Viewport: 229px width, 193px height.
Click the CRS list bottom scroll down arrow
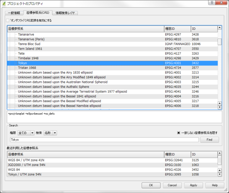coord(219,107)
